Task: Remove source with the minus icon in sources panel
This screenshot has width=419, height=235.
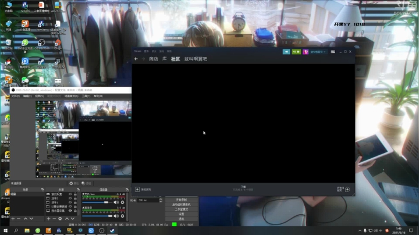Action: pos(54,219)
